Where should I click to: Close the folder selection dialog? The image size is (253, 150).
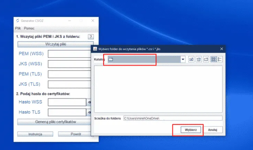click(x=222, y=49)
